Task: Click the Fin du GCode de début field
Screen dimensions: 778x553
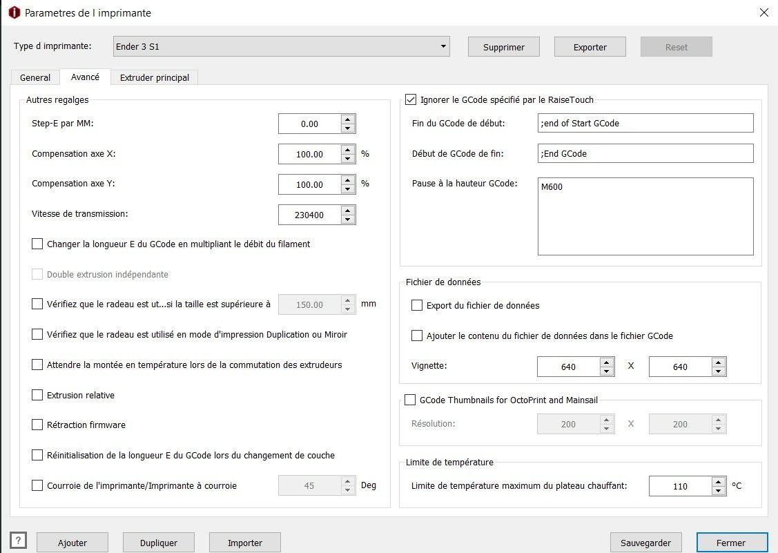Action: point(645,123)
